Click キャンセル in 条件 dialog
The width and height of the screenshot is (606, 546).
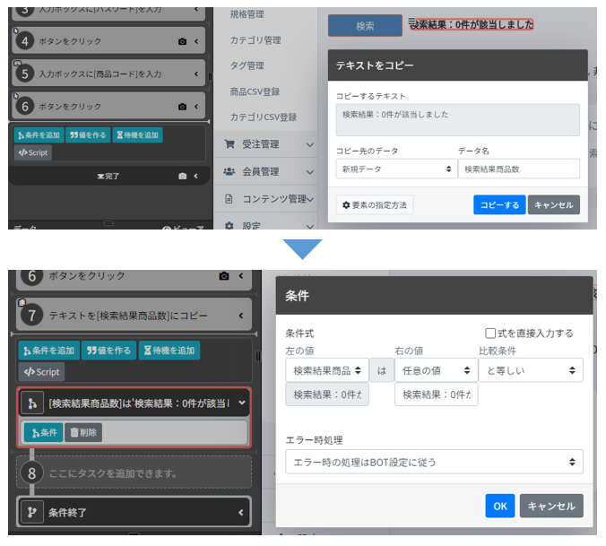(x=551, y=506)
